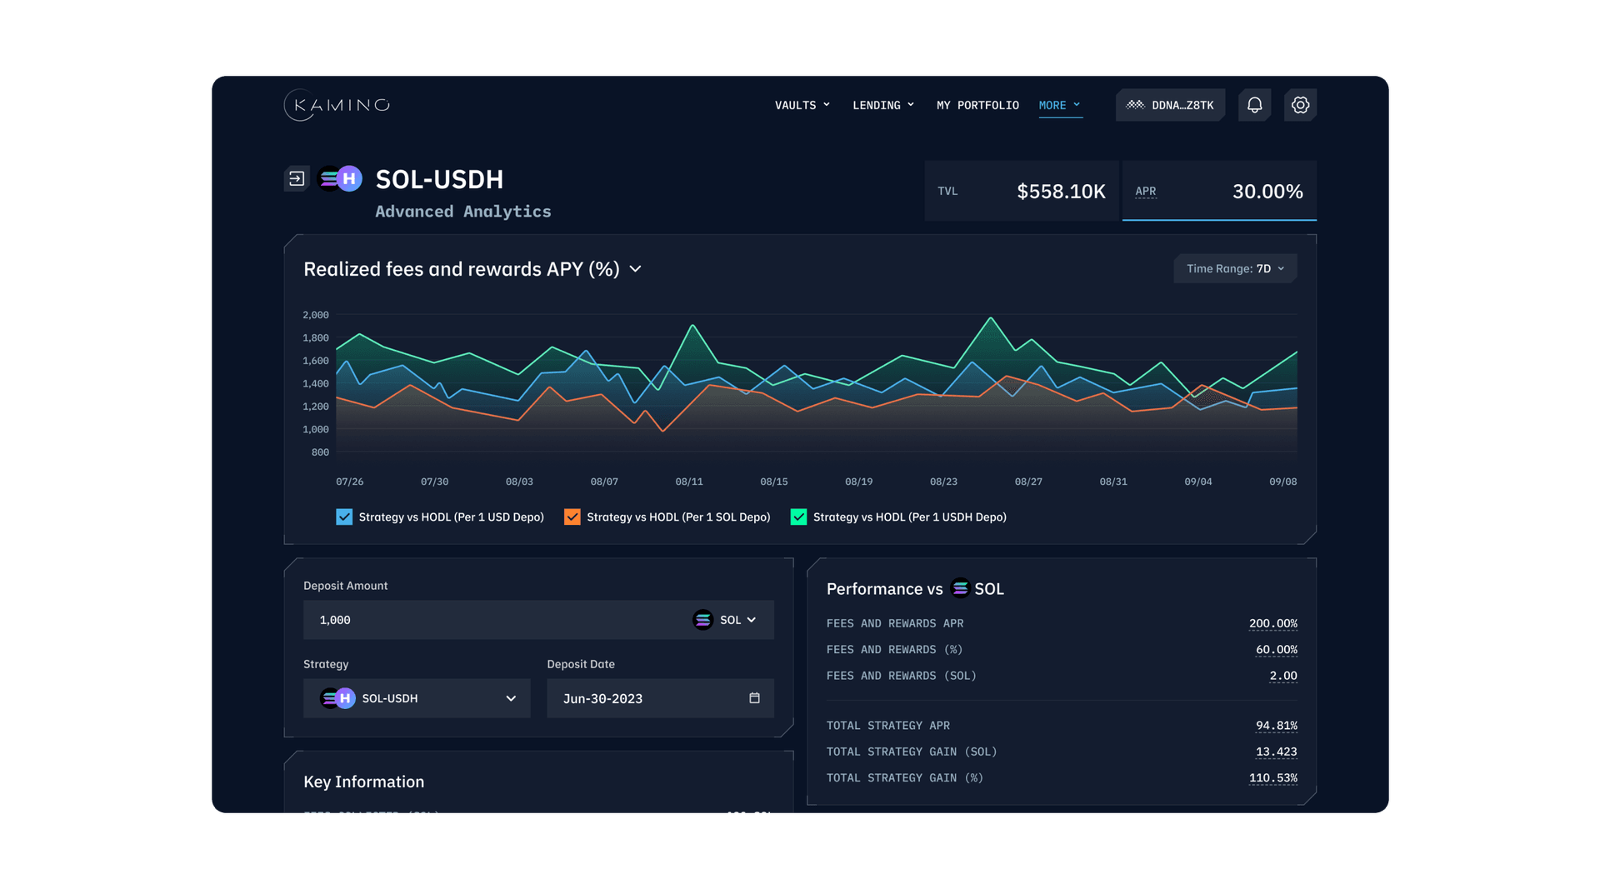
Task: Go to My Portfolio
Action: coord(977,105)
